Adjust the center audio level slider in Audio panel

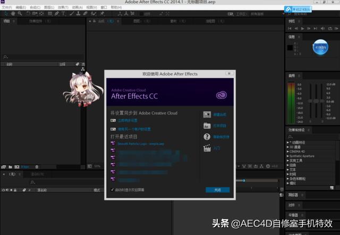[x=316, y=101]
